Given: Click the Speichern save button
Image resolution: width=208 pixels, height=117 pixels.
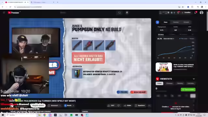Looking at the screenshot, I should (140, 105).
